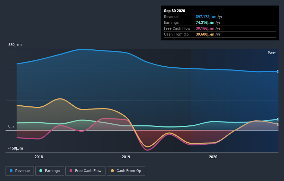Viewport: 284px width, 181px height.
Task: Click the Past label in chart
Action: click(x=272, y=53)
